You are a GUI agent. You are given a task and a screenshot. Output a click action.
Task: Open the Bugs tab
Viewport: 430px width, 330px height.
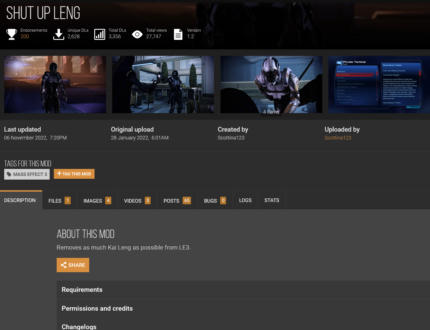click(x=215, y=200)
